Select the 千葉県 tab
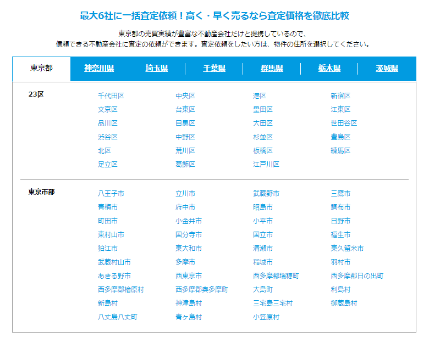429x343 pixels. 214,69
